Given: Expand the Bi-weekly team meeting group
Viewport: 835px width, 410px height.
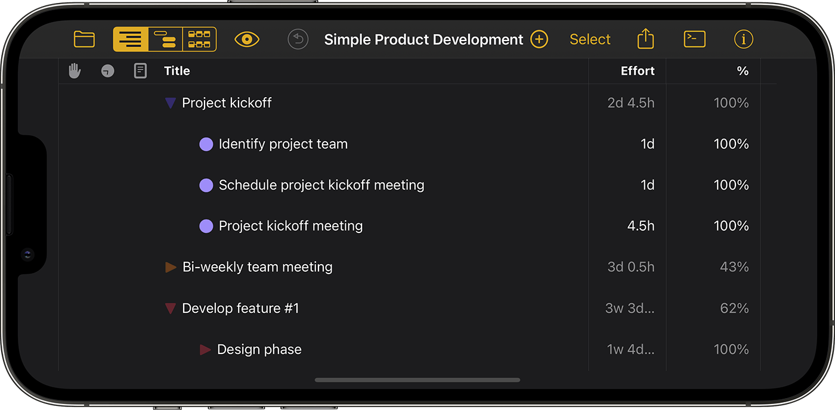Looking at the screenshot, I should pos(171,267).
